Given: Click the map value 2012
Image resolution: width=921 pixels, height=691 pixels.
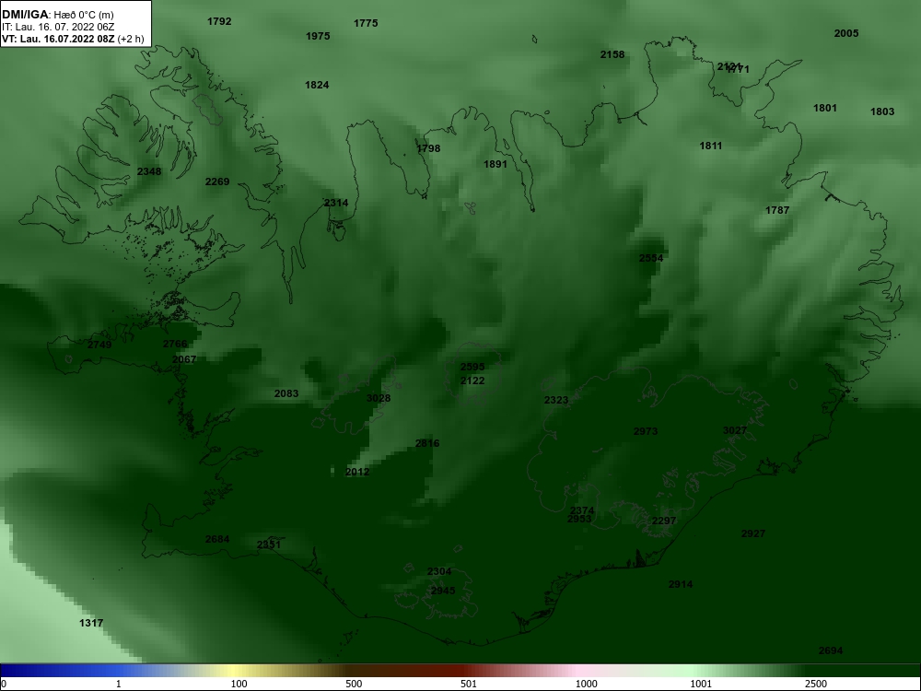Looking at the screenshot, I should point(357,472).
